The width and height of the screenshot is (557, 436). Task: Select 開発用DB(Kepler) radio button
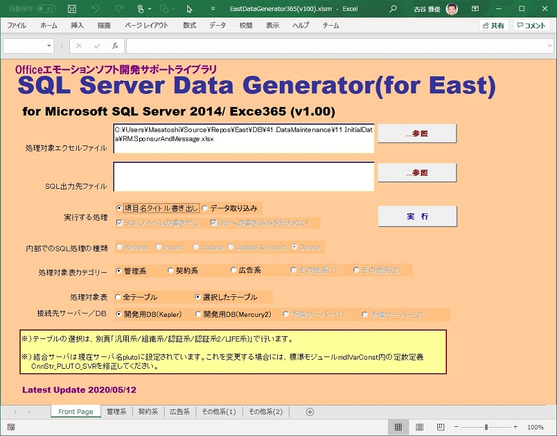[119, 314]
